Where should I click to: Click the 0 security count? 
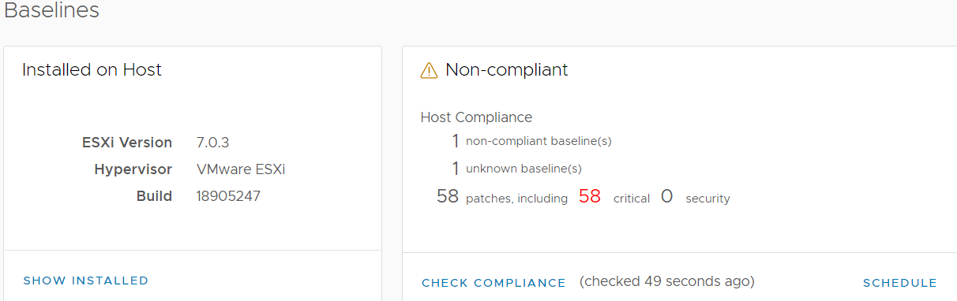(667, 197)
